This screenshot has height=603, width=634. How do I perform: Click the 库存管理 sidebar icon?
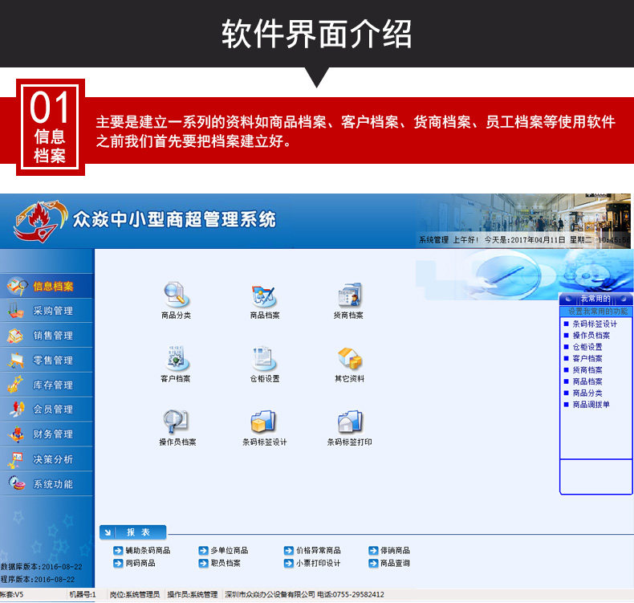click(x=15, y=385)
